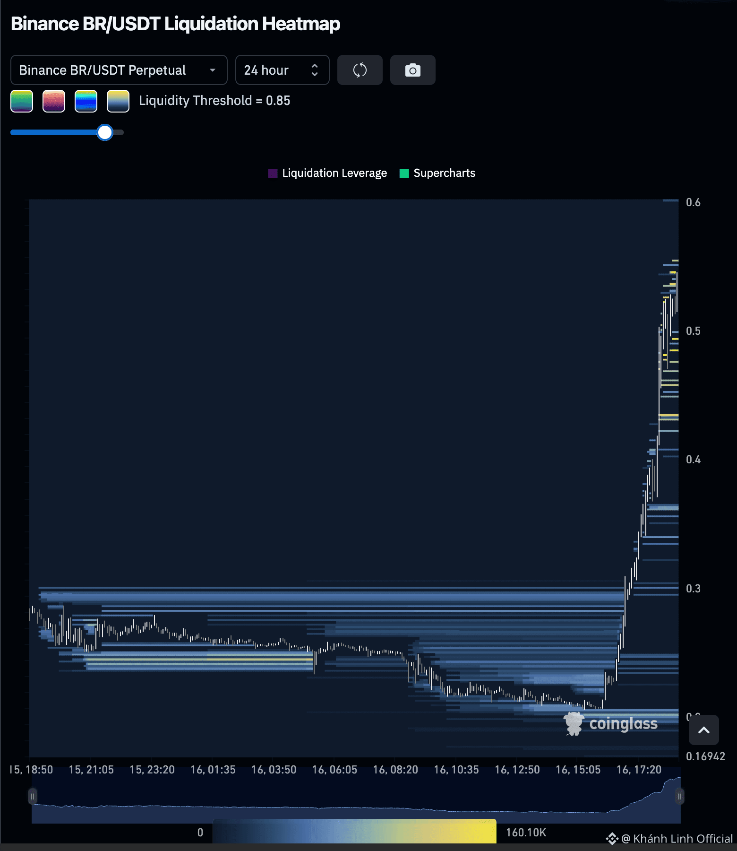Open the 24 hour timeframe selector
Screen dimensions: 737x851
point(282,70)
